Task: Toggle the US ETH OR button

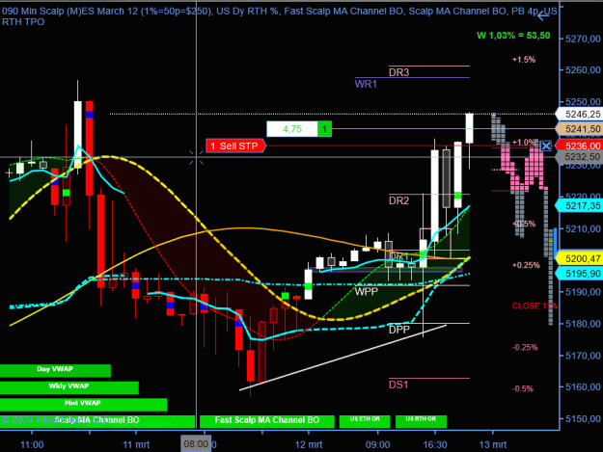Action: [x=365, y=421]
